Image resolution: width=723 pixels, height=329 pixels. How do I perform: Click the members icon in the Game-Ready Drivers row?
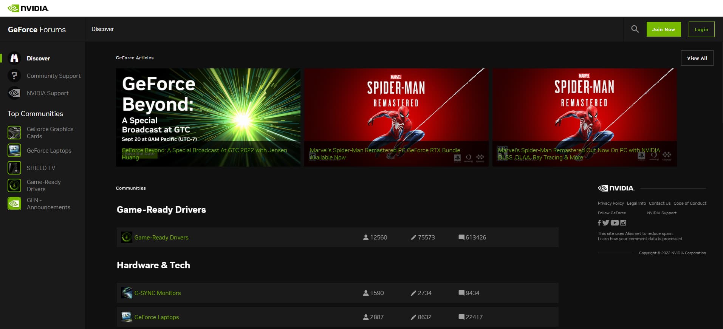point(366,237)
